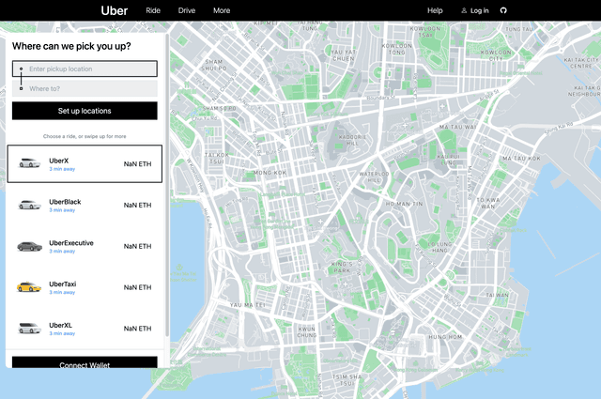This screenshot has height=399, width=601.
Task: Click UberX NaN ETH price
Action: [x=138, y=164]
